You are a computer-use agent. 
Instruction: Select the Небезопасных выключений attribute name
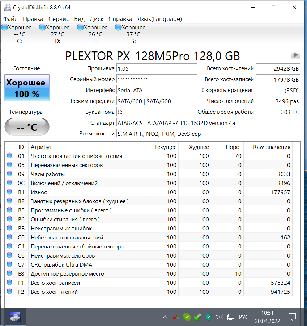(x=67, y=237)
